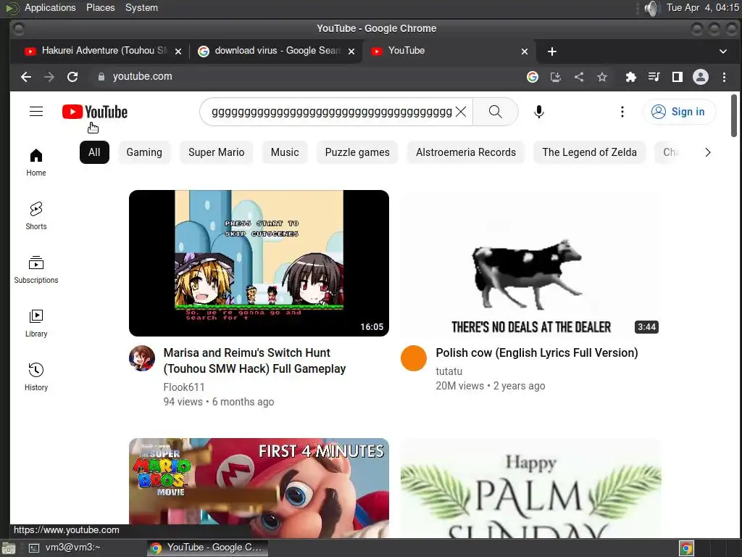Click the Sign in button

tap(679, 112)
